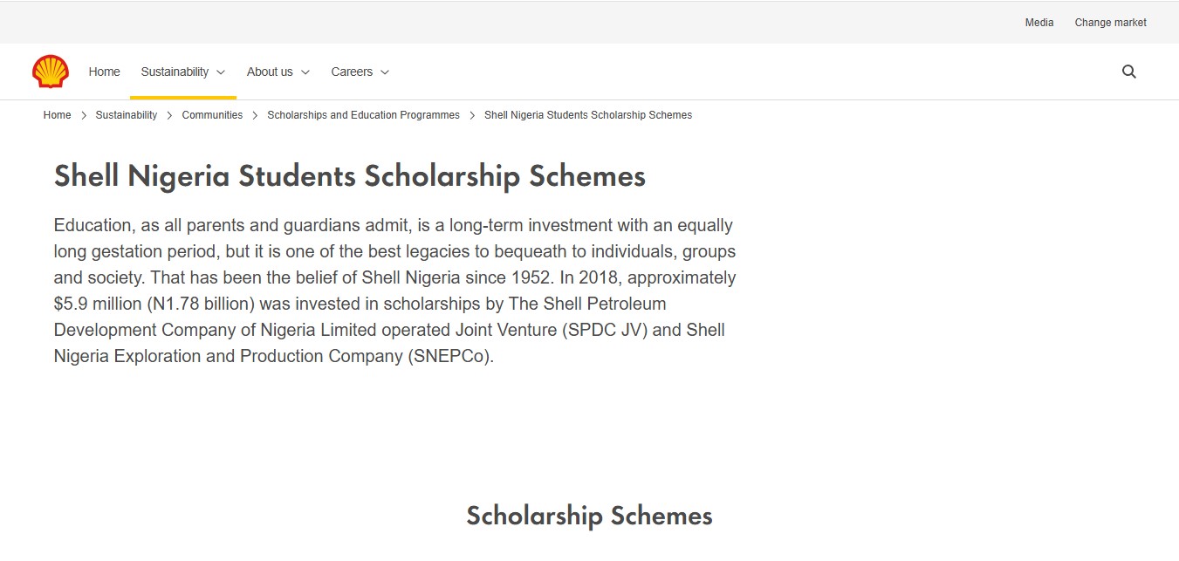Click the Shell pecten logo
1179x561 pixels.
(51, 72)
